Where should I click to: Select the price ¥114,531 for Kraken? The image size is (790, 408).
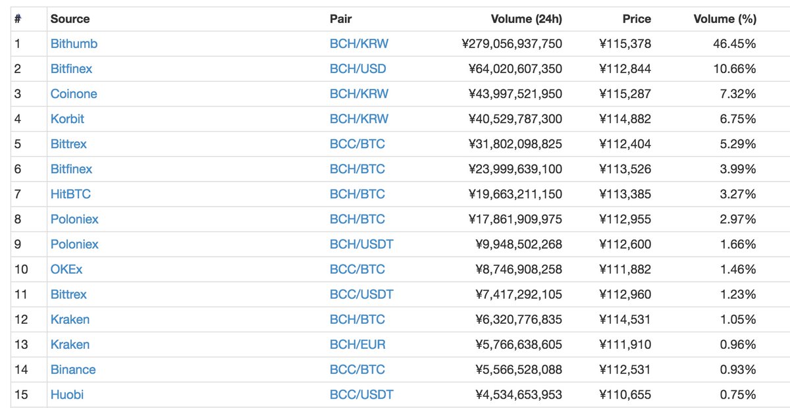[625, 319]
